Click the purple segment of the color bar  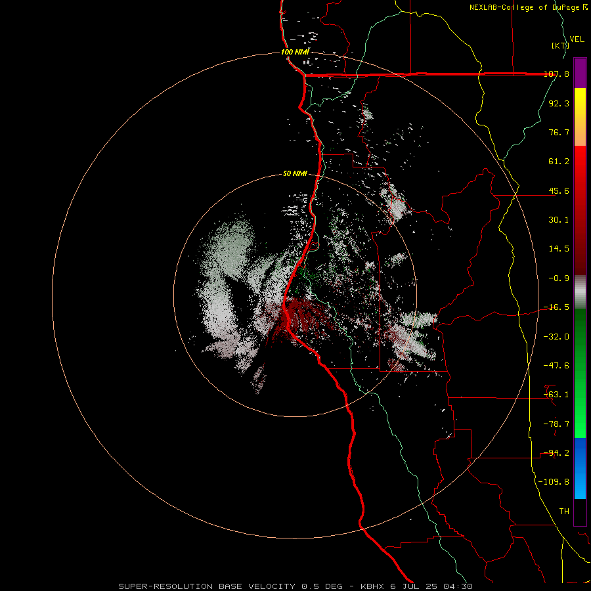pos(580,73)
